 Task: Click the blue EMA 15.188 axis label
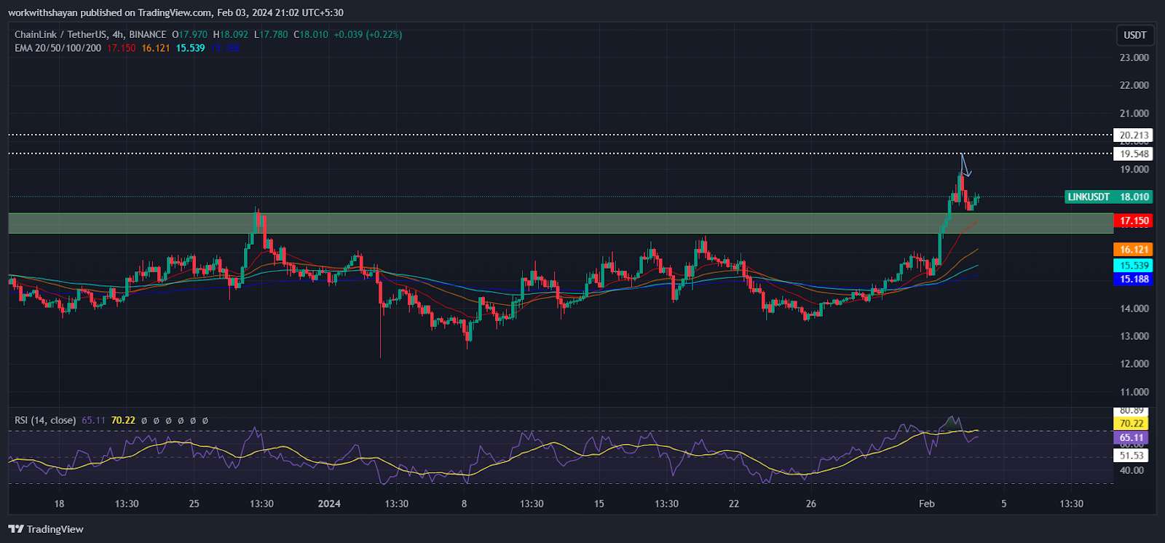click(1134, 279)
